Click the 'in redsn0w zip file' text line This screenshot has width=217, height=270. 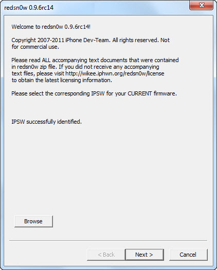pyautogui.click(x=85, y=67)
